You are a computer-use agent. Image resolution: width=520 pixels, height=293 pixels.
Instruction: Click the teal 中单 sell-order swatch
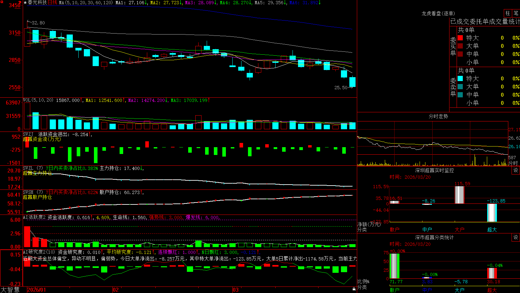tap(460, 95)
